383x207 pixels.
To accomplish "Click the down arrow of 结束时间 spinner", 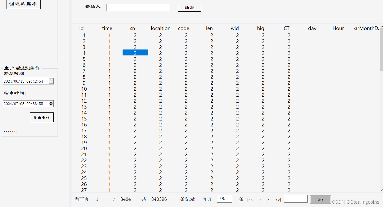I will coord(51,105).
